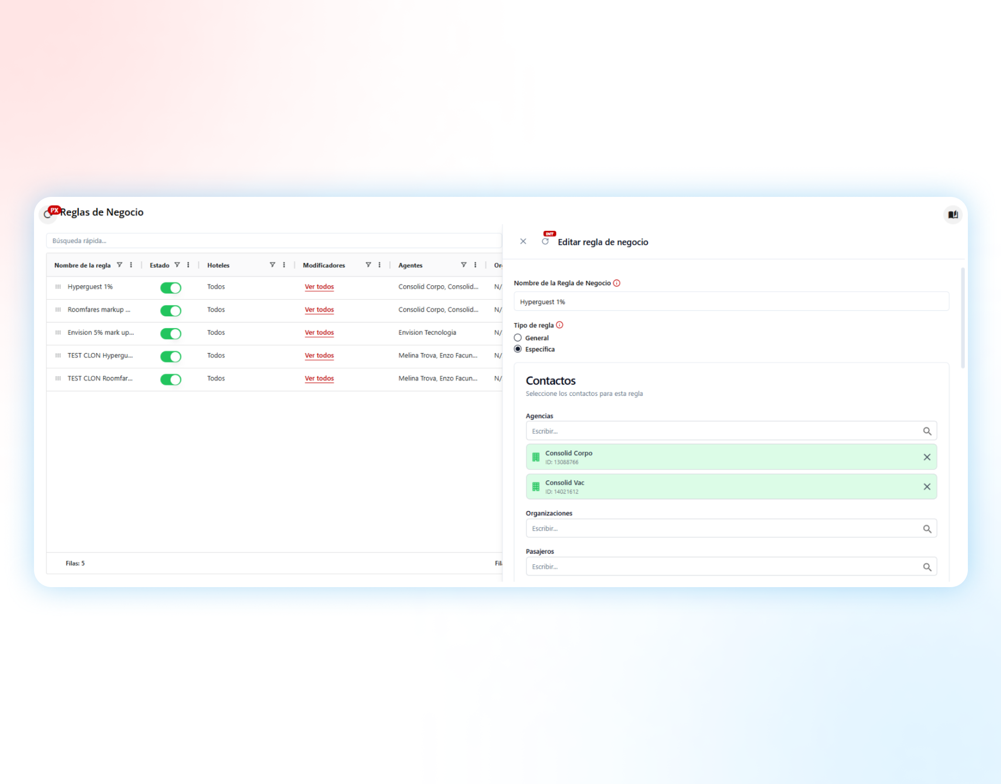The width and height of the screenshot is (1001, 784).
Task: Click the Estado column header
Action: click(160, 265)
